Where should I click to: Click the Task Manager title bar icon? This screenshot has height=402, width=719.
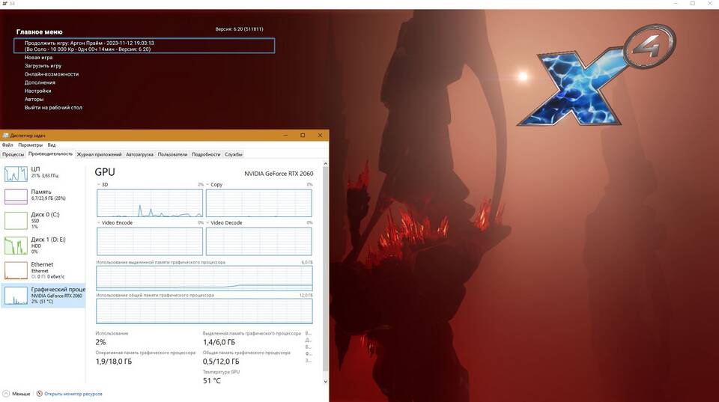click(x=5, y=135)
